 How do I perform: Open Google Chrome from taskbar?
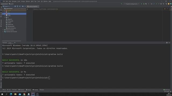click(x=24, y=94)
